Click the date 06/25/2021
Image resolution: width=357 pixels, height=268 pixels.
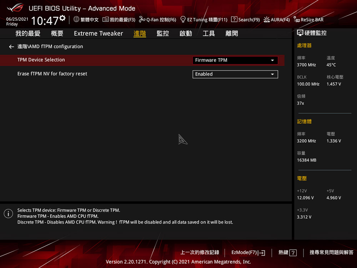(17, 19)
